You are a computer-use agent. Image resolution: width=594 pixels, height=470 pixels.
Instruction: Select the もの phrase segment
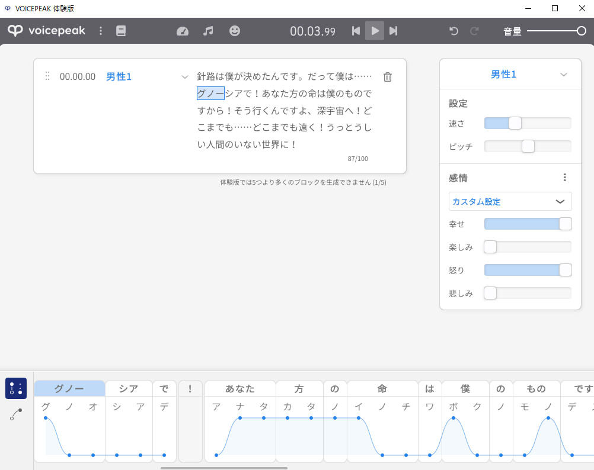pos(536,389)
